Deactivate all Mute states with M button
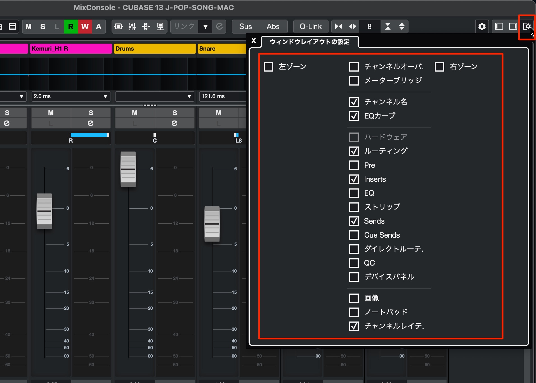536x383 pixels. [x=29, y=27]
